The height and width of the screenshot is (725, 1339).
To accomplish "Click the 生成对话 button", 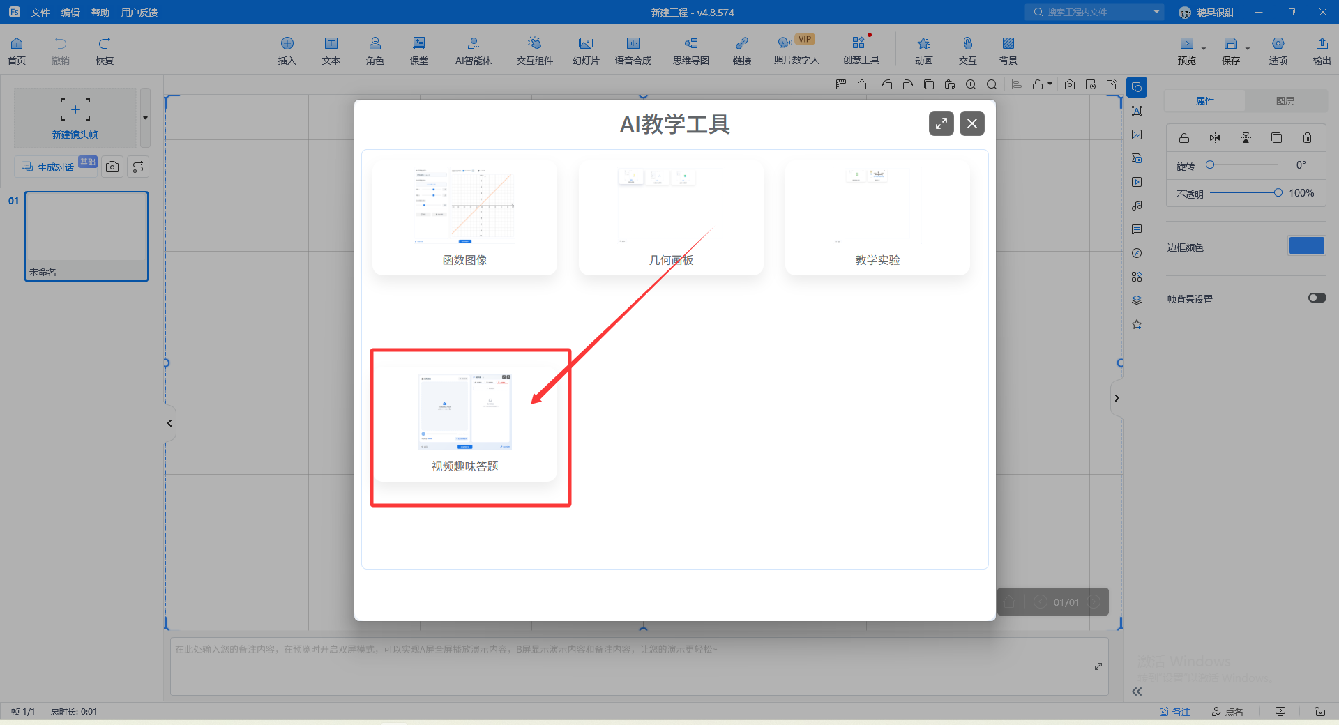I will 56,167.
